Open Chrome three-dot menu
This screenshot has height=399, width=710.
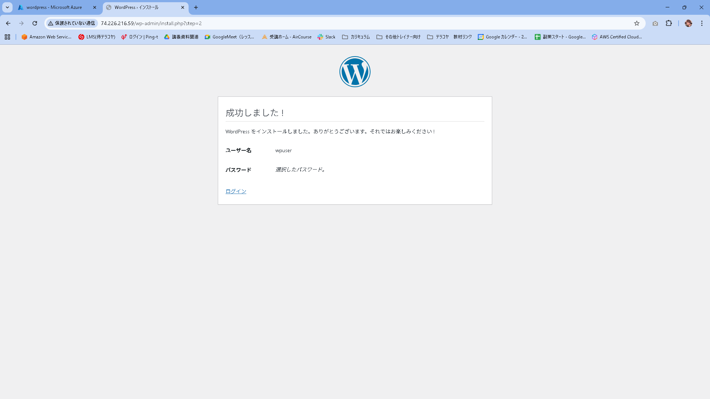(701, 23)
